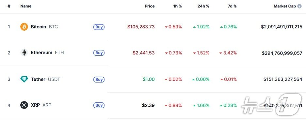Click Bitcoin's market cap value
Screen dimensions: 306x120
pos(282,27)
